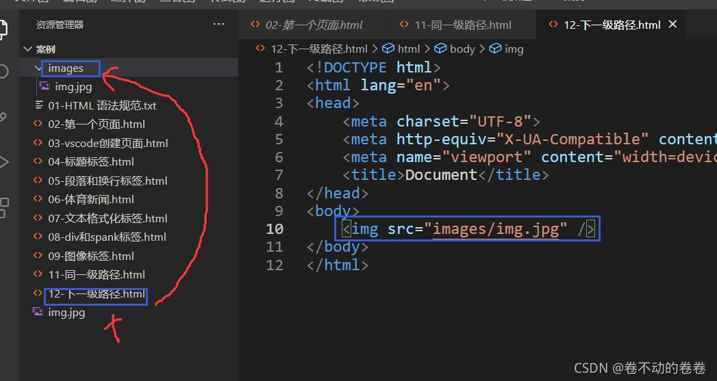717x381 pixels.
Task: Open the explorer More Actions ellipsis
Action: pyautogui.click(x=218, y=24)
